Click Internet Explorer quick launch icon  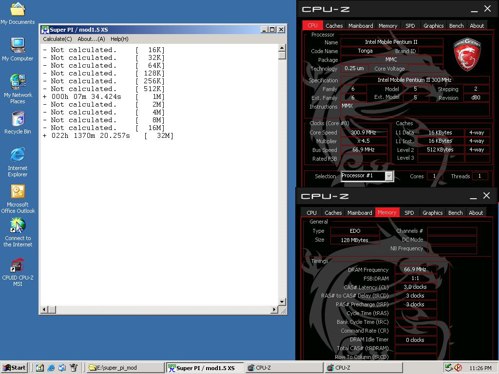pyautogui.click(x=51, y=368)
